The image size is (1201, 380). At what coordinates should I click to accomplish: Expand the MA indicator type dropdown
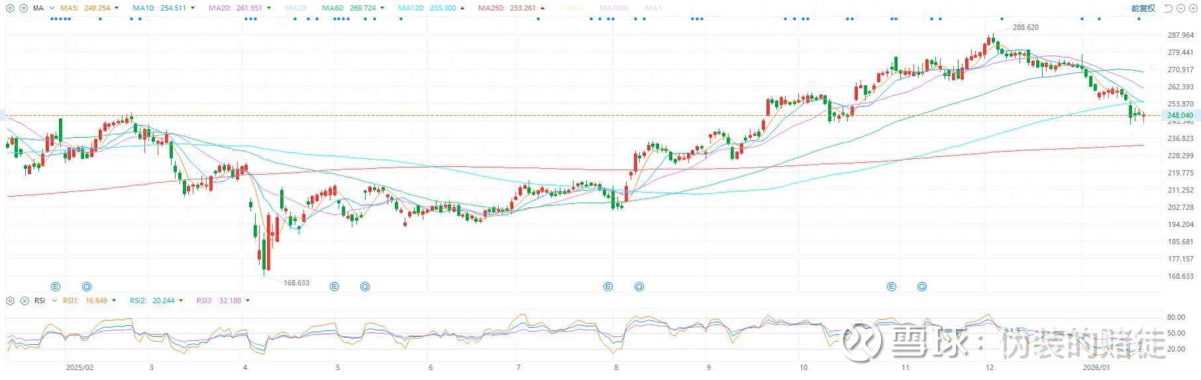coord(52,8)
